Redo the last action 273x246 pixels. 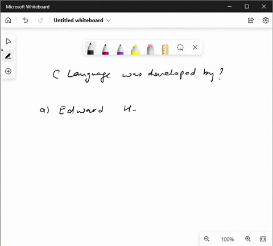pyautogui.click(x=40, y=20)
